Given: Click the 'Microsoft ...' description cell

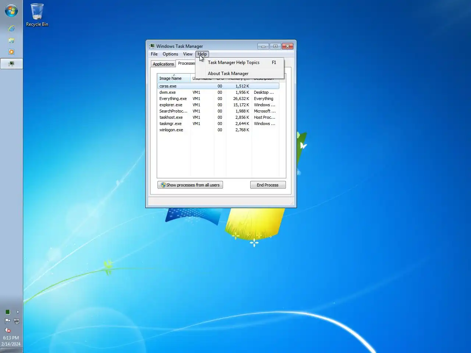Looking at the screenshot, I should tap(265, 111).
